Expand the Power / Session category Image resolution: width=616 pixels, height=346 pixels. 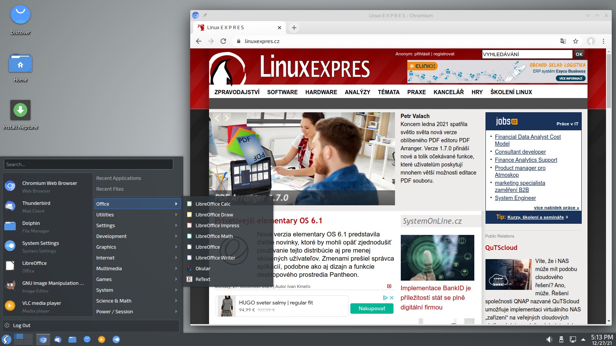point(137,311)
